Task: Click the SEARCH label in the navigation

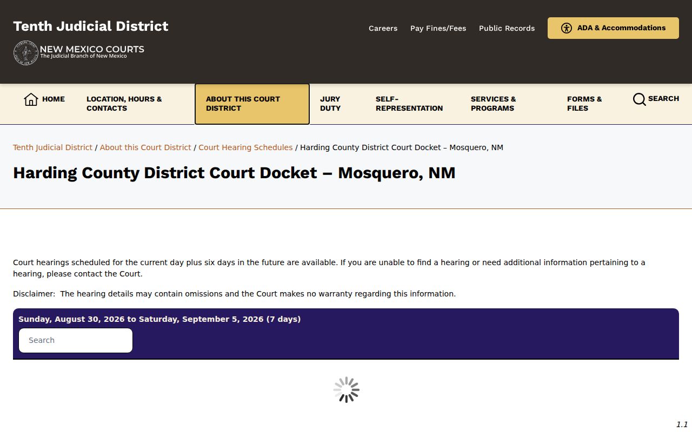Action: [663, 99]
